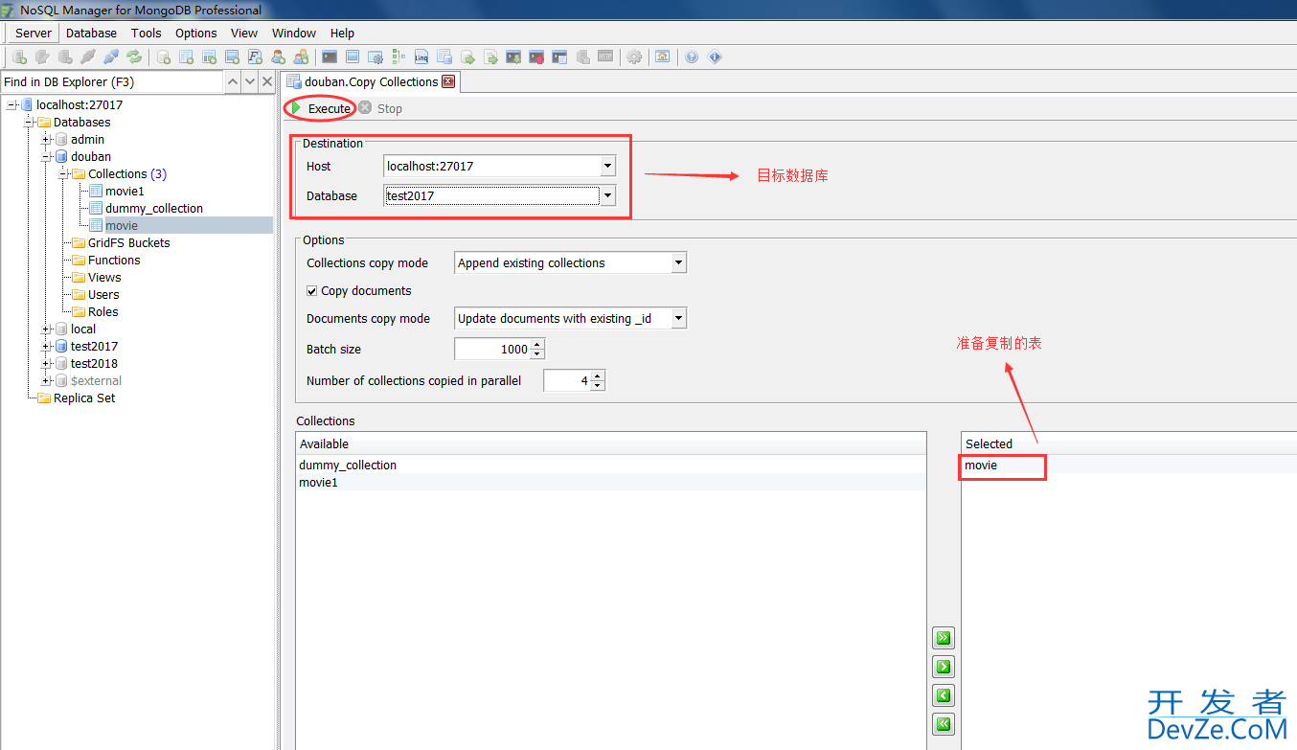Image resolution: width=1297 pixels, height=750 pixels.
Task: Click the Create Function (F) toolbar icon
Action: click(x=256, y=57)
